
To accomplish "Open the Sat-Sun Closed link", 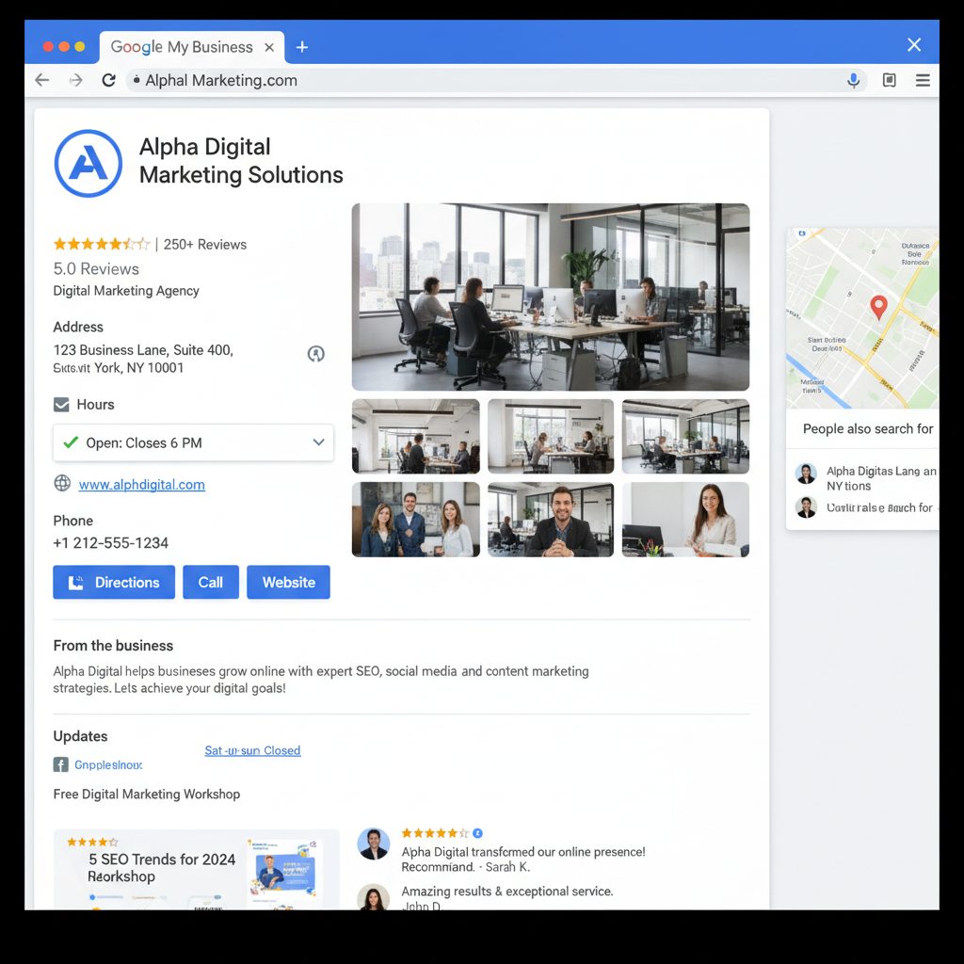I will [252, 750].
